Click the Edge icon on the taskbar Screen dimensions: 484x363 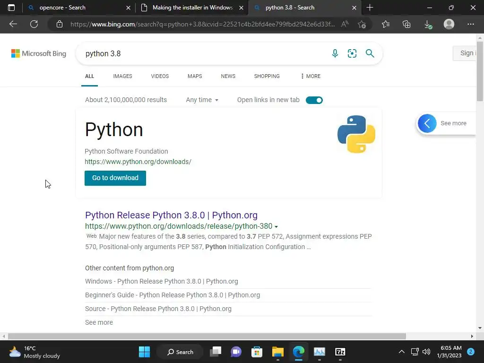[x=299, y=352]
